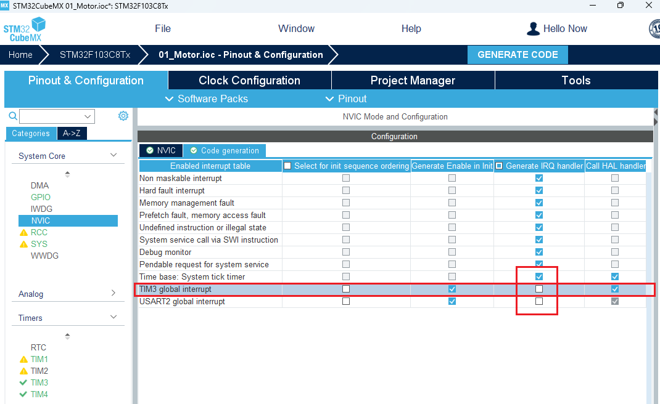Screen dimensions: 660x404
Task: Click the right panel collapse arrow
Action: coord(656,116)
